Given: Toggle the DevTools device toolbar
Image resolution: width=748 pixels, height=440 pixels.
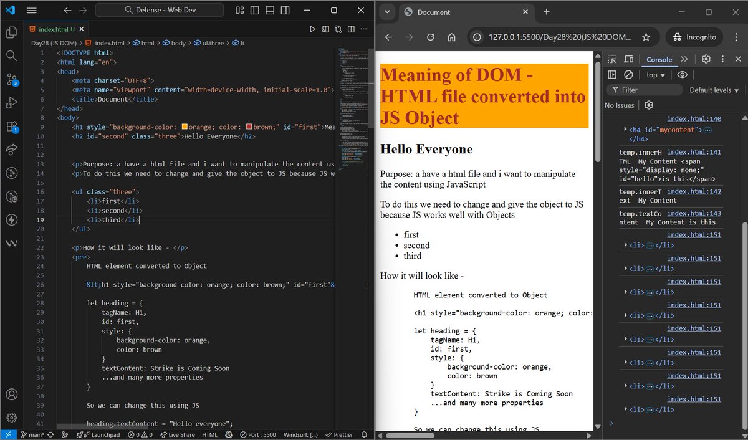Looking at the screenshot, I should pos(628,59).
